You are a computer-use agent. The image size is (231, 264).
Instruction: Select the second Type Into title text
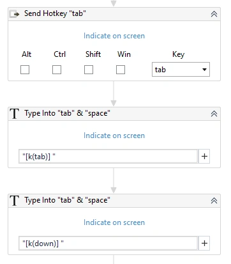[67, 200]
